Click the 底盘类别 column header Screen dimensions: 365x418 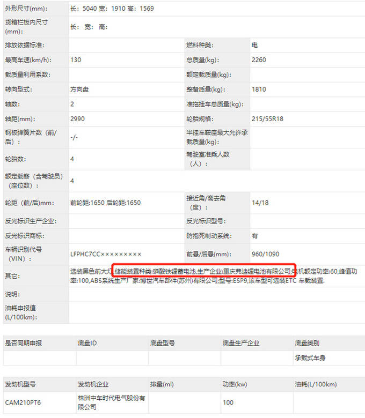coord(307,343)
